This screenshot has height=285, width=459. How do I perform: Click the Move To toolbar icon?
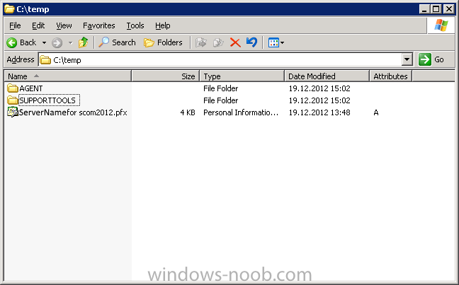(x=201, y=42)
